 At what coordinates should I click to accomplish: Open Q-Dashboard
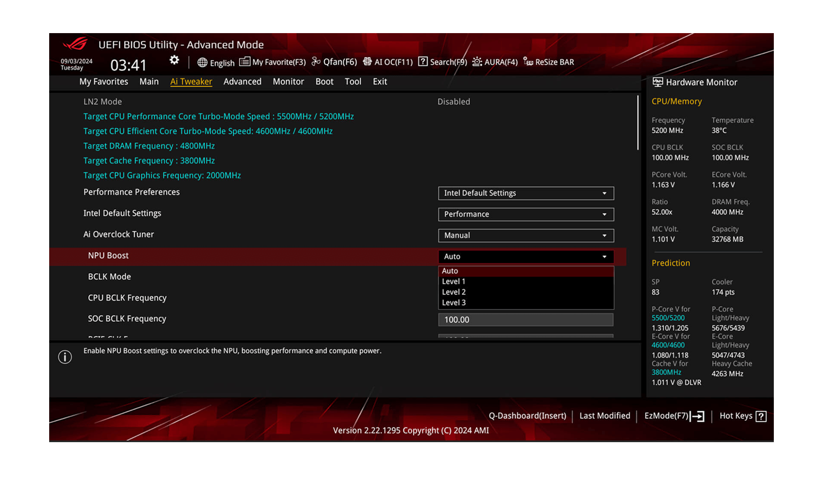[x=527, y=416]
